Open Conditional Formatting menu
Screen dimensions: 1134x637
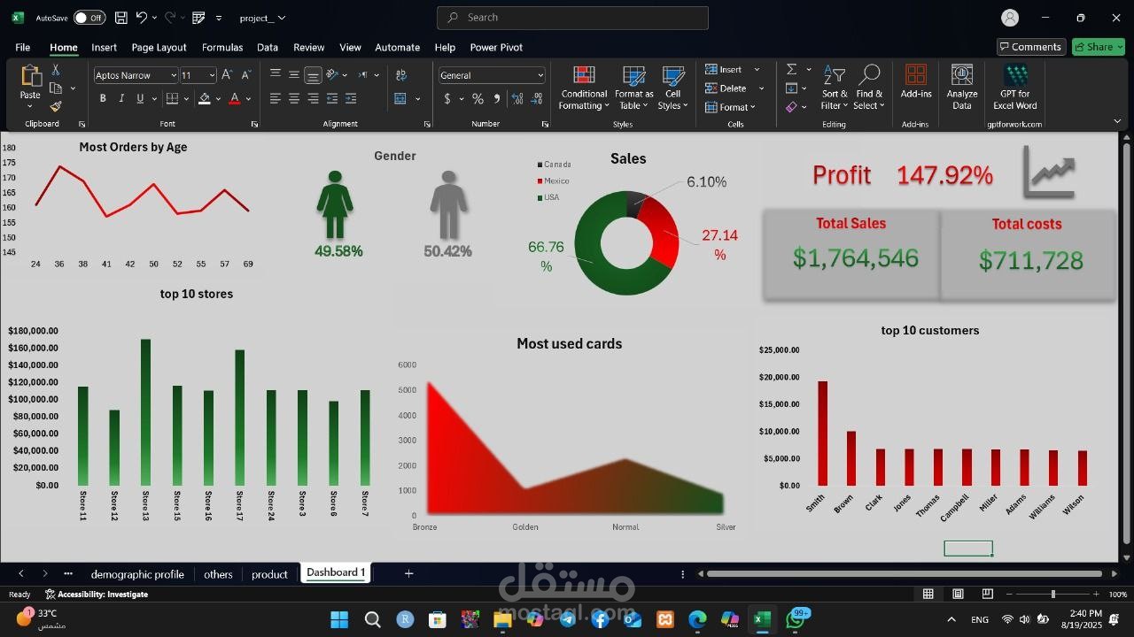[583, 88]
